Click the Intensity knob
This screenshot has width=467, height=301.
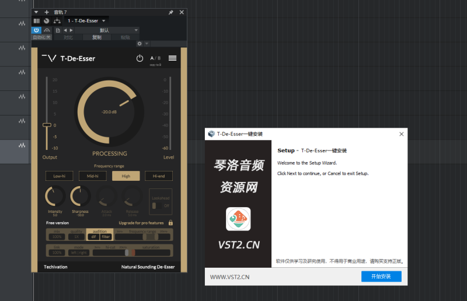coord(55,197)
